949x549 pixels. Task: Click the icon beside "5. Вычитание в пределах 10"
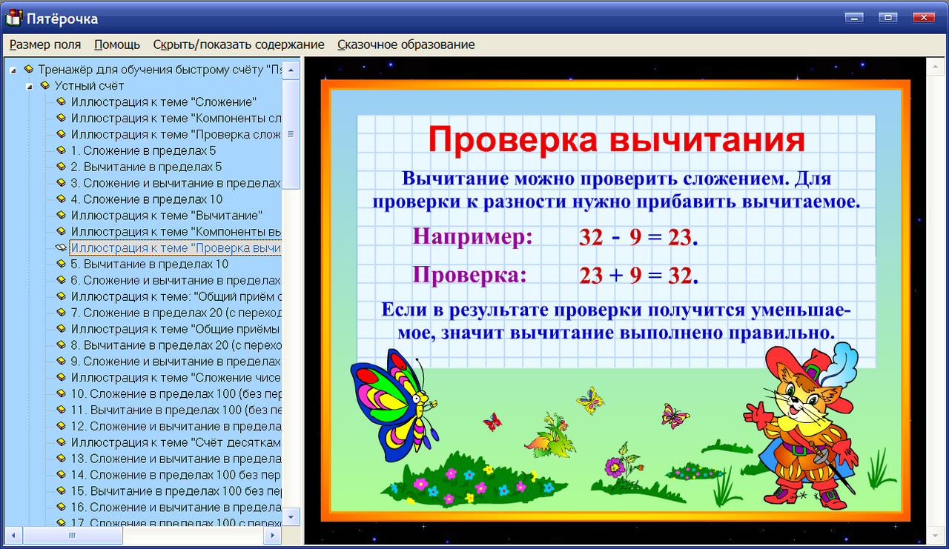click(61, 264)
